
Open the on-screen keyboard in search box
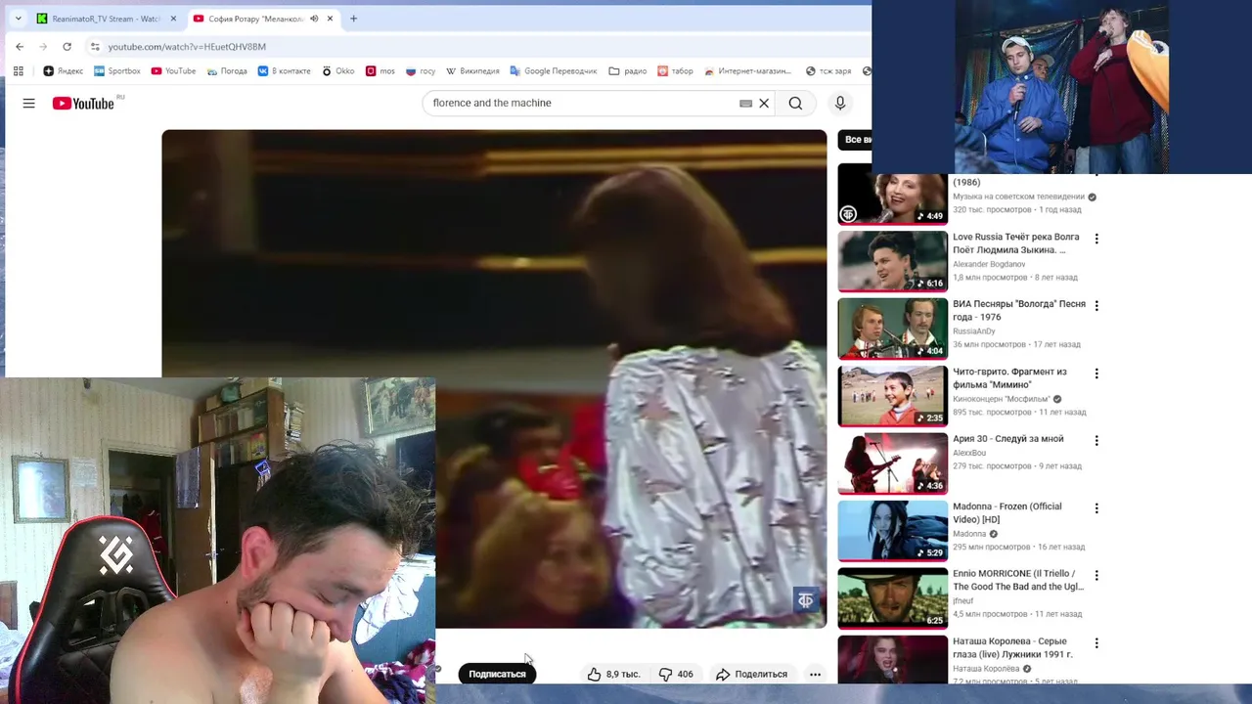pyautogui.click(x=745, y=103)
